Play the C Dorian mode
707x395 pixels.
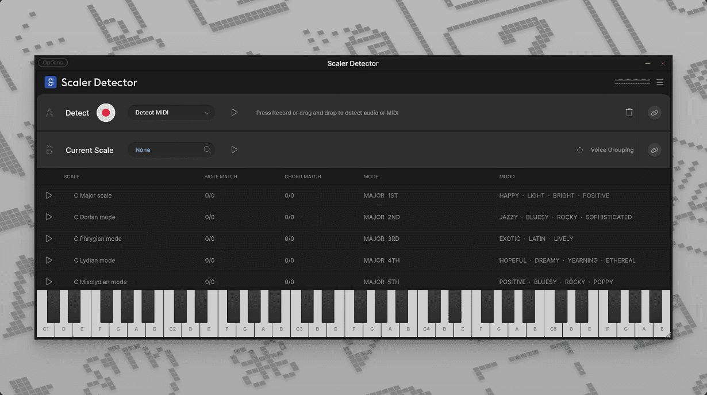click(49, 217)
